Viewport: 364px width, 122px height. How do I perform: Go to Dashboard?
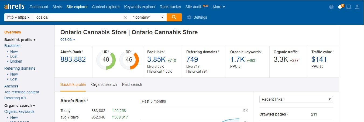(x=39, y=7)
